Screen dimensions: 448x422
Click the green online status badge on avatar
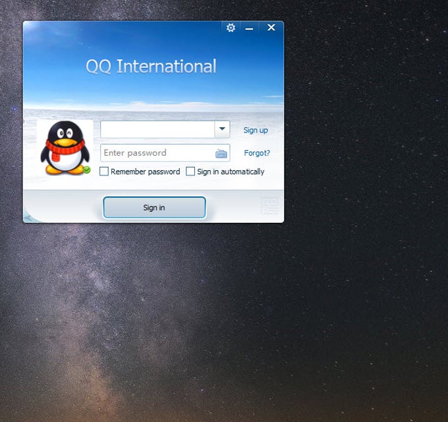click(x=86, y=170)
